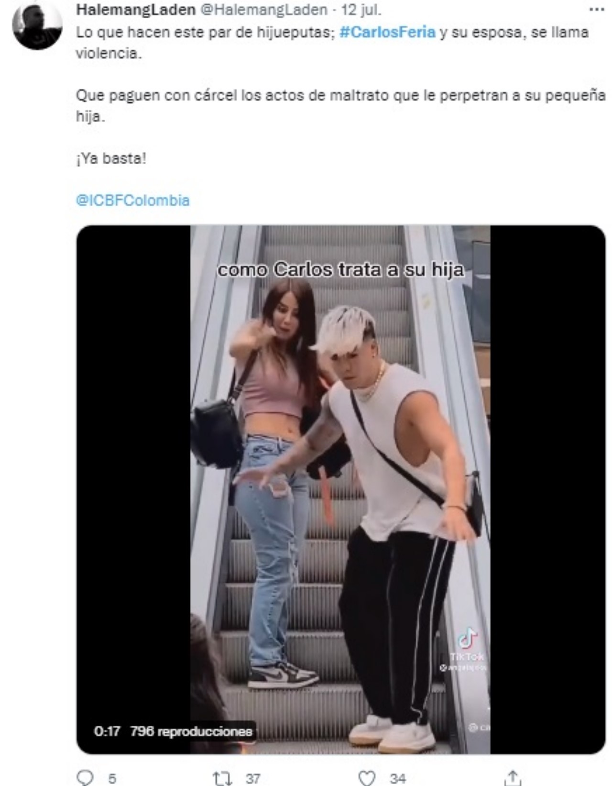Like the tweet with the heart icon

tap(367, 778)
